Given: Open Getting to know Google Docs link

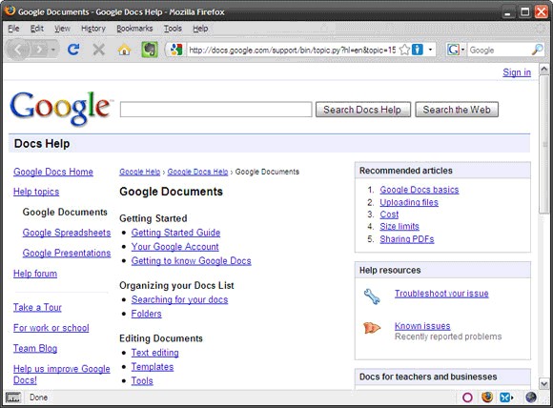Looking at the screenshot, I should coord(191,260).
